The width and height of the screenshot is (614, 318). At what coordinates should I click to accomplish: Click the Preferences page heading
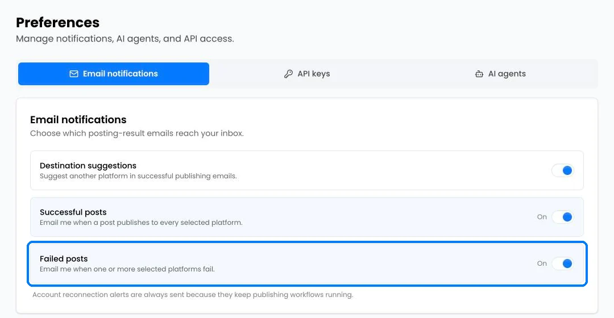click(x=57, y=23)
